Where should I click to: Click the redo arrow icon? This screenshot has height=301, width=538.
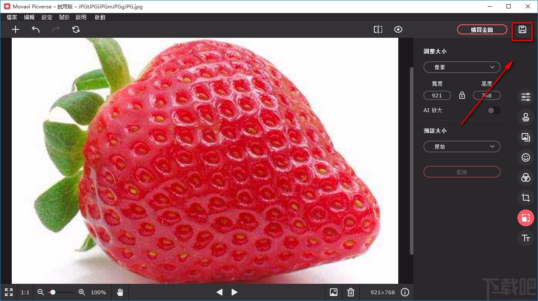point(56,29)
